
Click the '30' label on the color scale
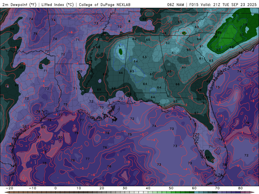point(125,188)
